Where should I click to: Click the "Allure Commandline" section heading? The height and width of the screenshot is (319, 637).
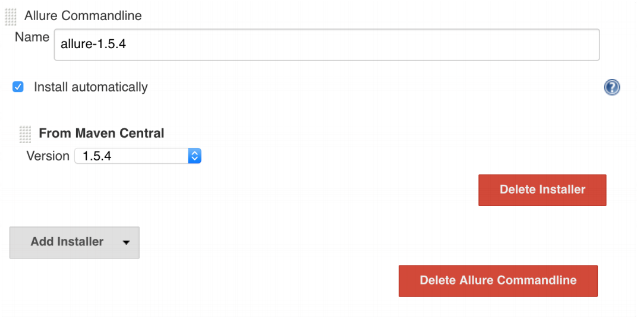[83, 16]
